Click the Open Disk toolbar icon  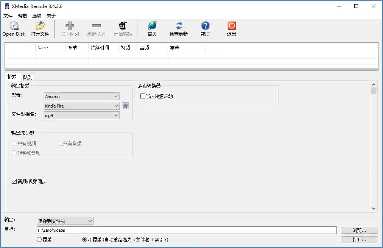(14, 26)
